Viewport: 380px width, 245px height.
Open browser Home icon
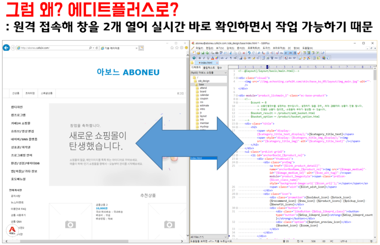tap(172, 48)
